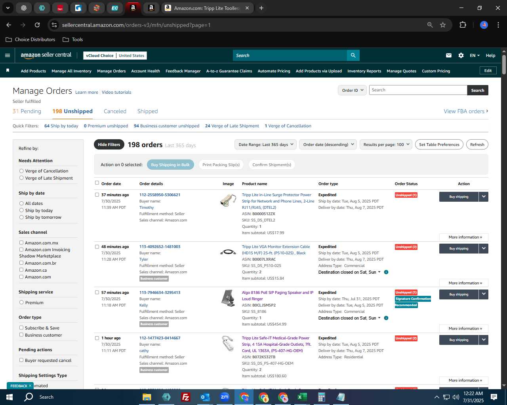Select the Ship by today radio button

point(21,210)
